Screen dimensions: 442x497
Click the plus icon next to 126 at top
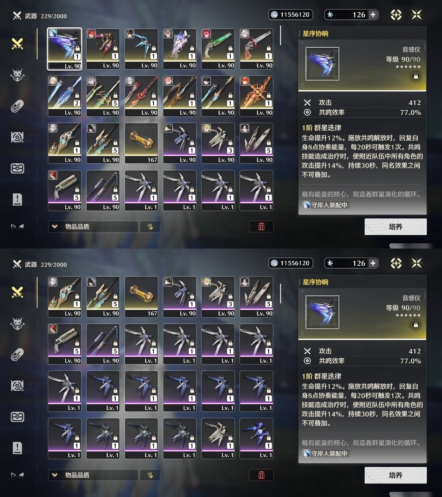pyautogui.click(x=373, y=14)
